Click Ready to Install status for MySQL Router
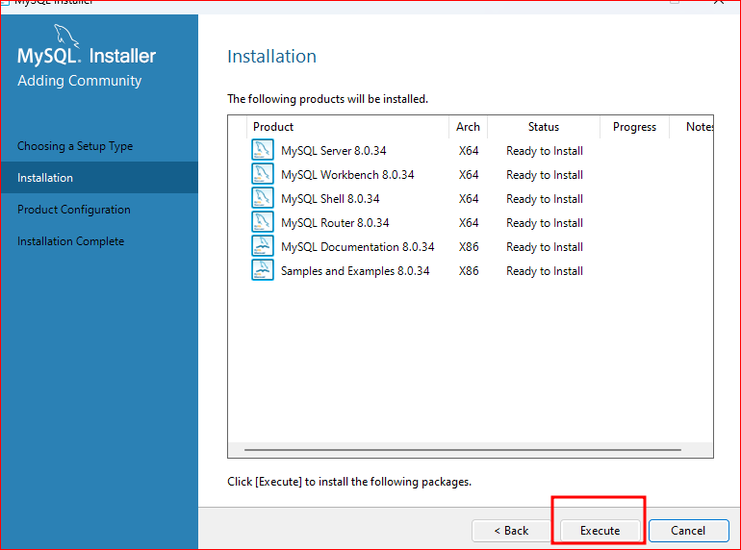The image size is (741, 550). 545,223
